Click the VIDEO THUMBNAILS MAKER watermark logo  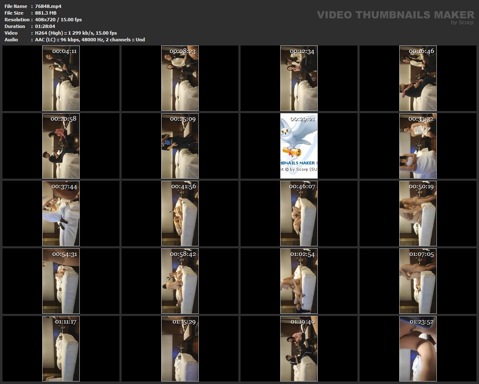[395, 15]
